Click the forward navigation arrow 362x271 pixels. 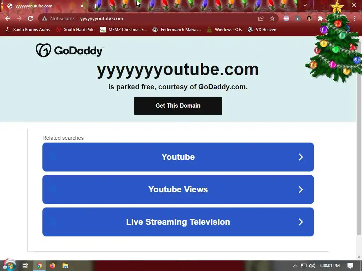coord(19,18)
